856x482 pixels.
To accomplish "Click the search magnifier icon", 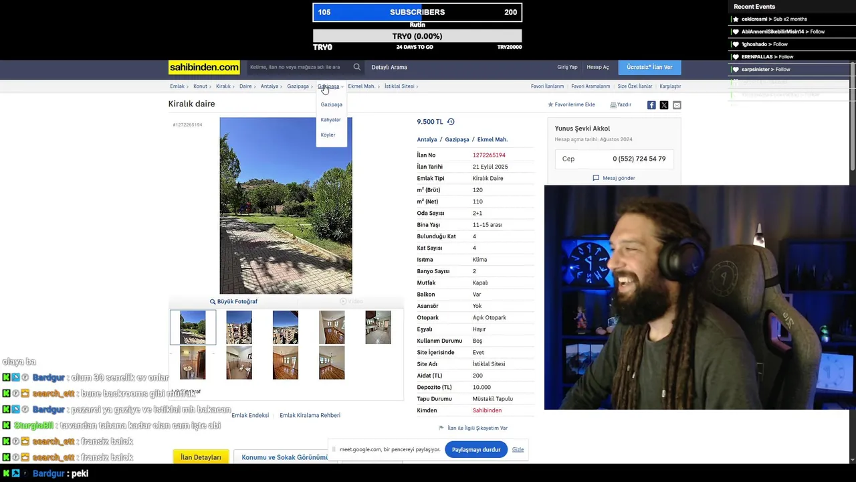I will [357, 67].
